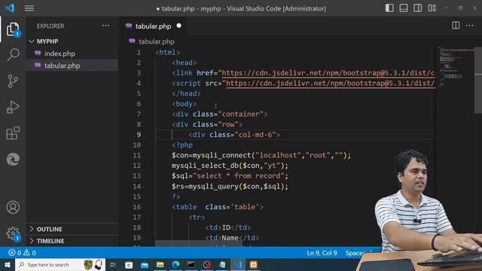The image size is (482, 271).
Task: Open errors and warnings in status bar
Action: click(x=22, y=253)
